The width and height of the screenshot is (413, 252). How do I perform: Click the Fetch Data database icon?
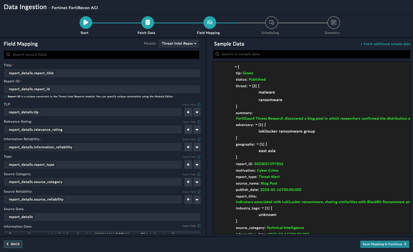(x=147, y=23)
